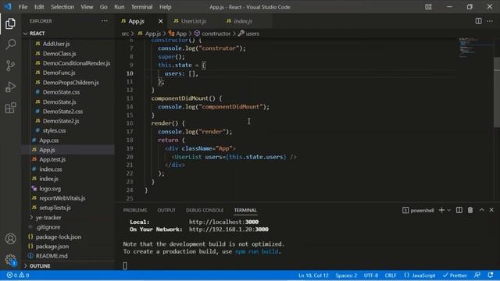Add a new terminal with plus icon
The image size is (500, 281).
coord(441,210)
